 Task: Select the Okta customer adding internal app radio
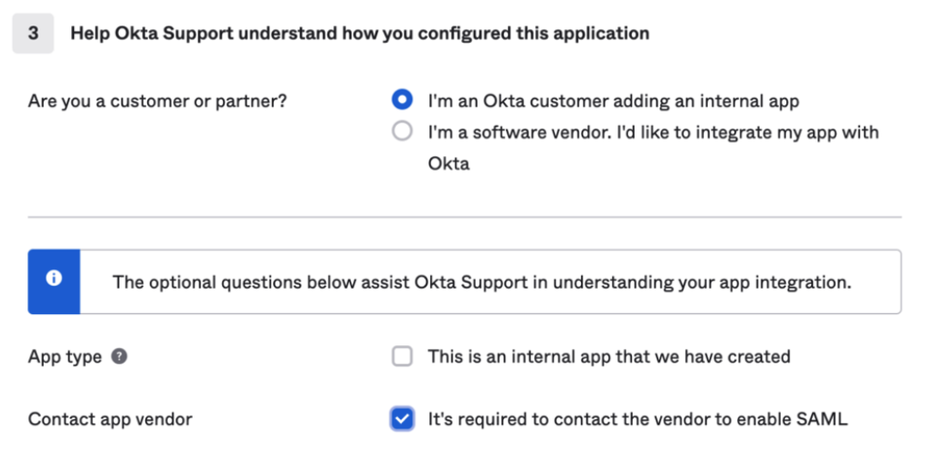tap(402, 100)
